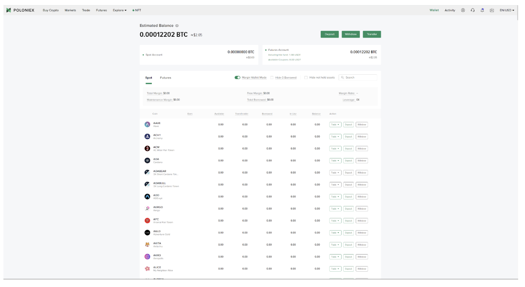Click the AGLD coin icon
The width and height of the screenshot is (525, 287).
click(147, 233)
